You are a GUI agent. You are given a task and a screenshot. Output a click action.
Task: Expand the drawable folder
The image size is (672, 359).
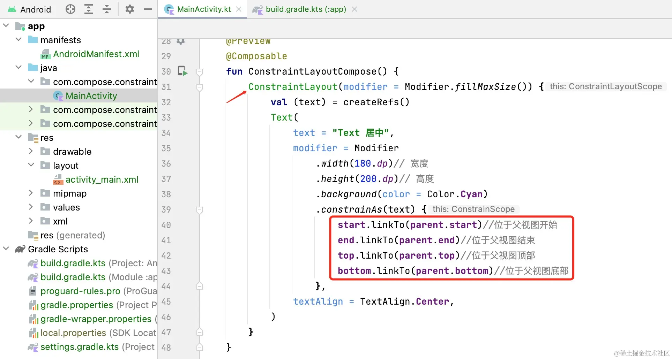[31, 151]
